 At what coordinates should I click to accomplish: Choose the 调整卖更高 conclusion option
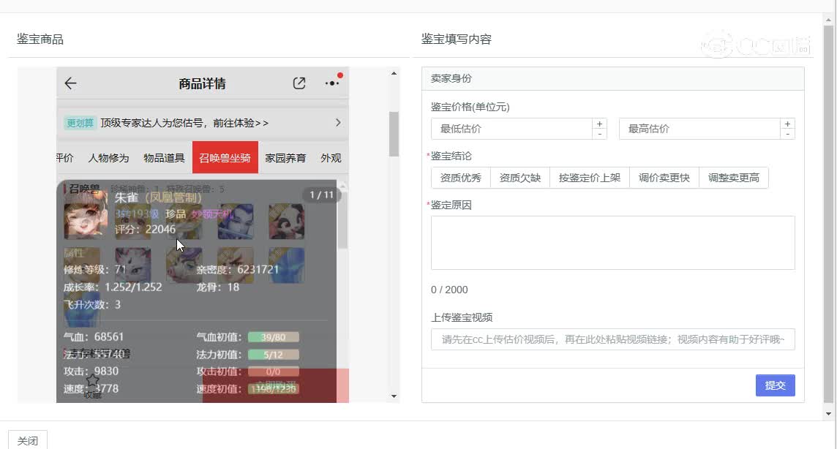734,178
